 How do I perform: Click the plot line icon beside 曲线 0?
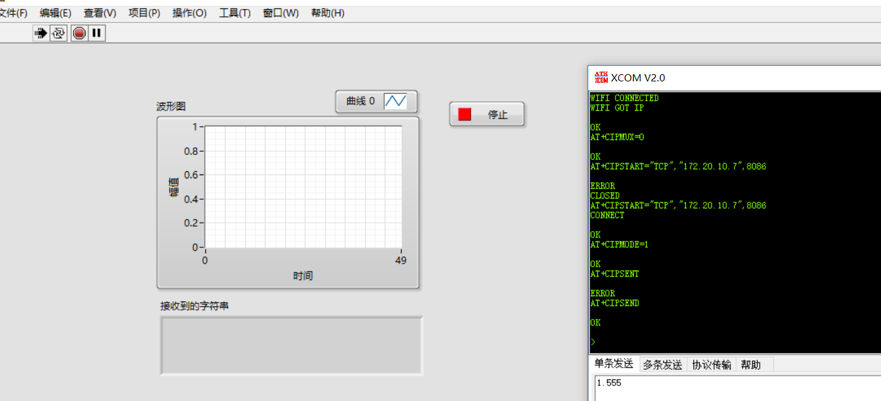point(395,102)
